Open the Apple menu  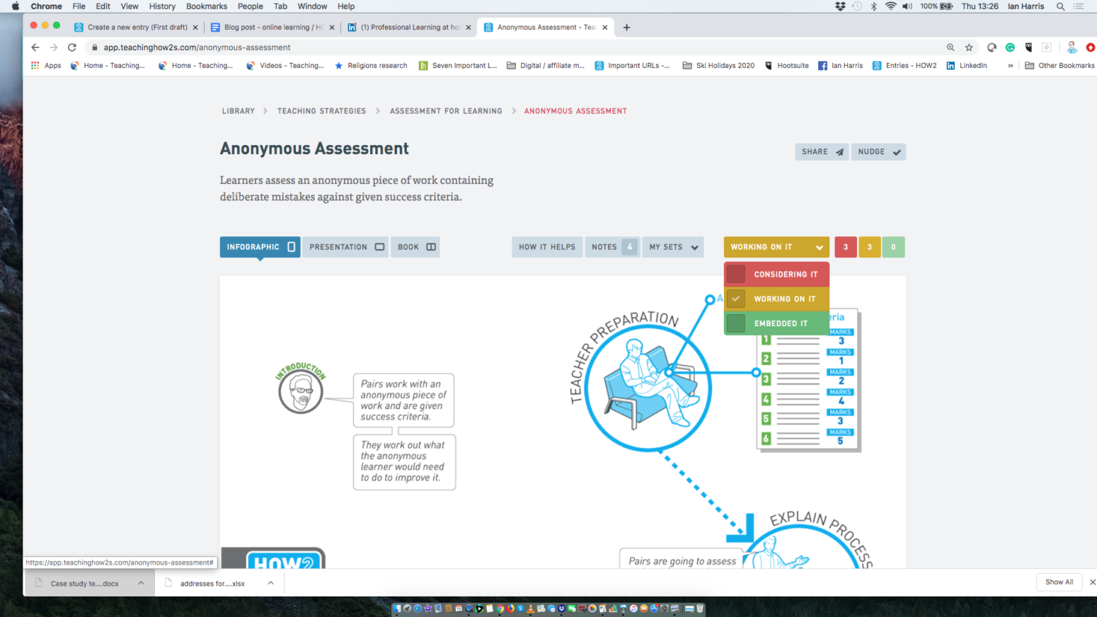[x=16, y=6]
